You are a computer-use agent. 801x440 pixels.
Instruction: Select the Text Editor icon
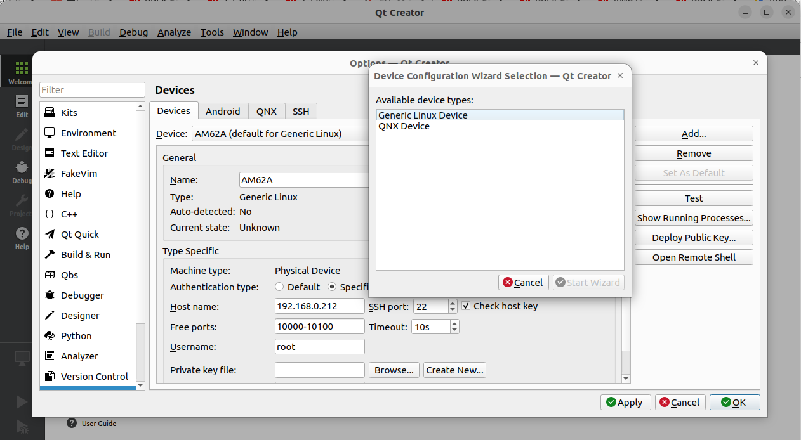point(50,153)
